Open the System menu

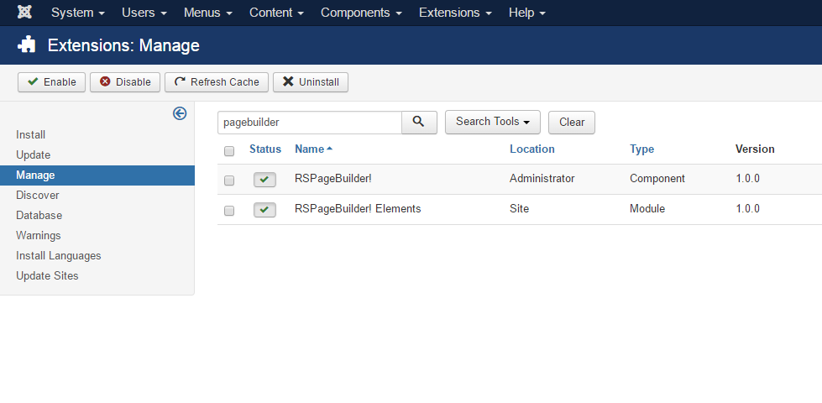pyautogui.click(x=77, y=13)
